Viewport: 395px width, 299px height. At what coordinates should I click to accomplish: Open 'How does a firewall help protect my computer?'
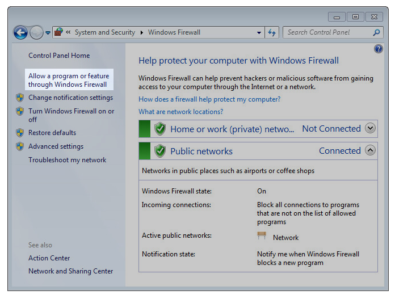(209, 99)
